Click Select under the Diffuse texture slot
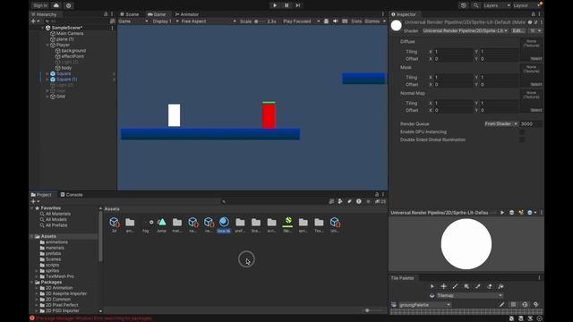The height and width of the screenshot is (322, 573). pos(536,59)
